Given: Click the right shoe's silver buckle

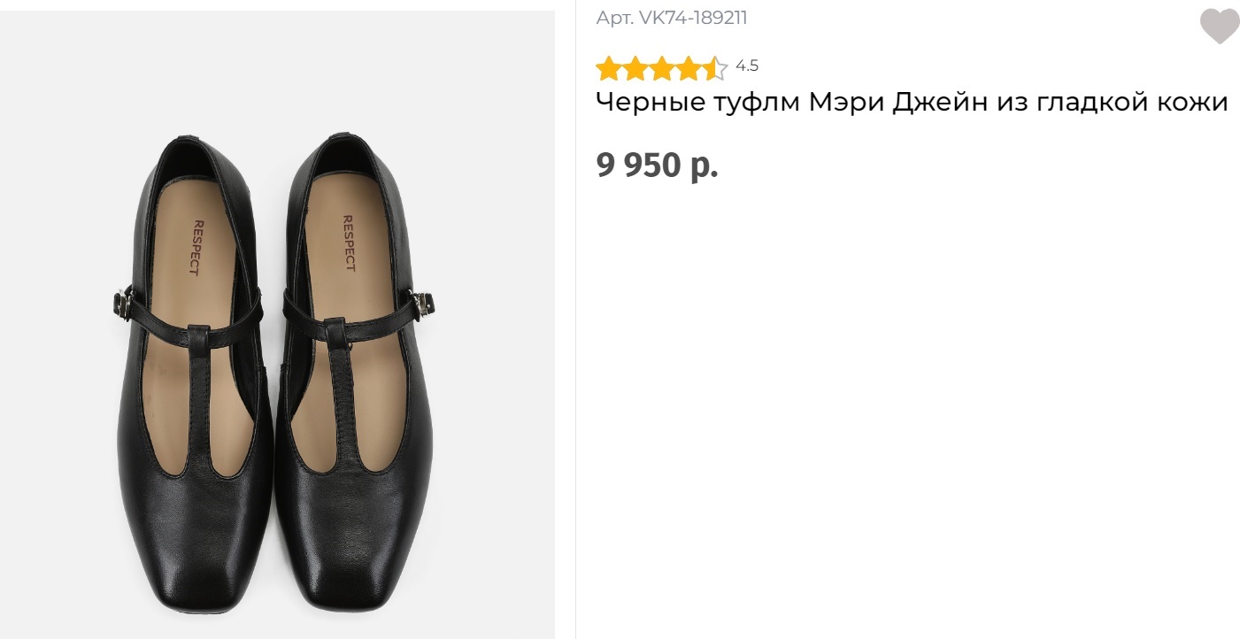Looking at the screenshot, I should [x=424, y=304].
